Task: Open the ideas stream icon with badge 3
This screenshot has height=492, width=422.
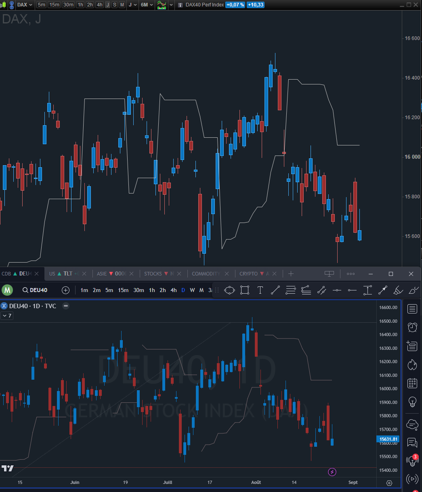Action: [412, 460]
